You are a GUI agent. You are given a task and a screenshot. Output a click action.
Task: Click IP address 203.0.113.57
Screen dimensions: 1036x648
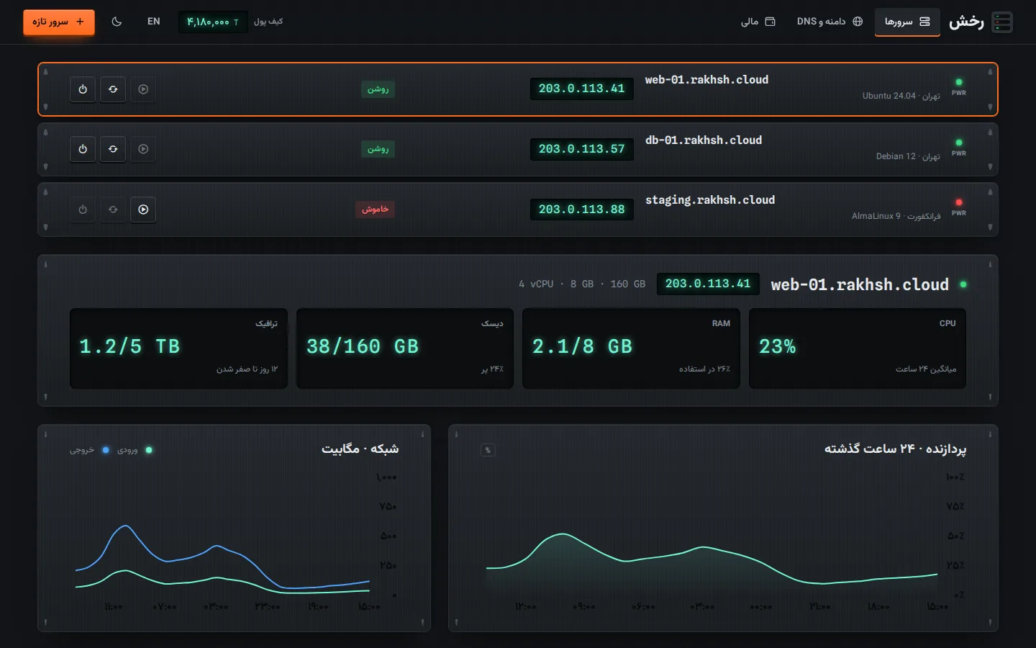click(x=581, y=149)
